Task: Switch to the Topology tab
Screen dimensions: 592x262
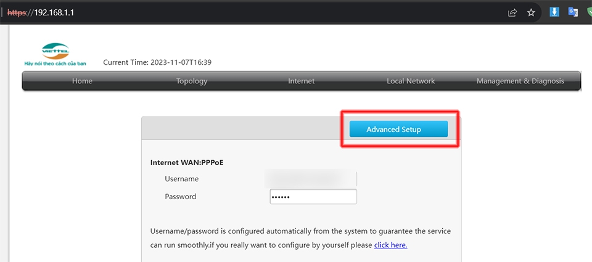Action: point(192,81)
